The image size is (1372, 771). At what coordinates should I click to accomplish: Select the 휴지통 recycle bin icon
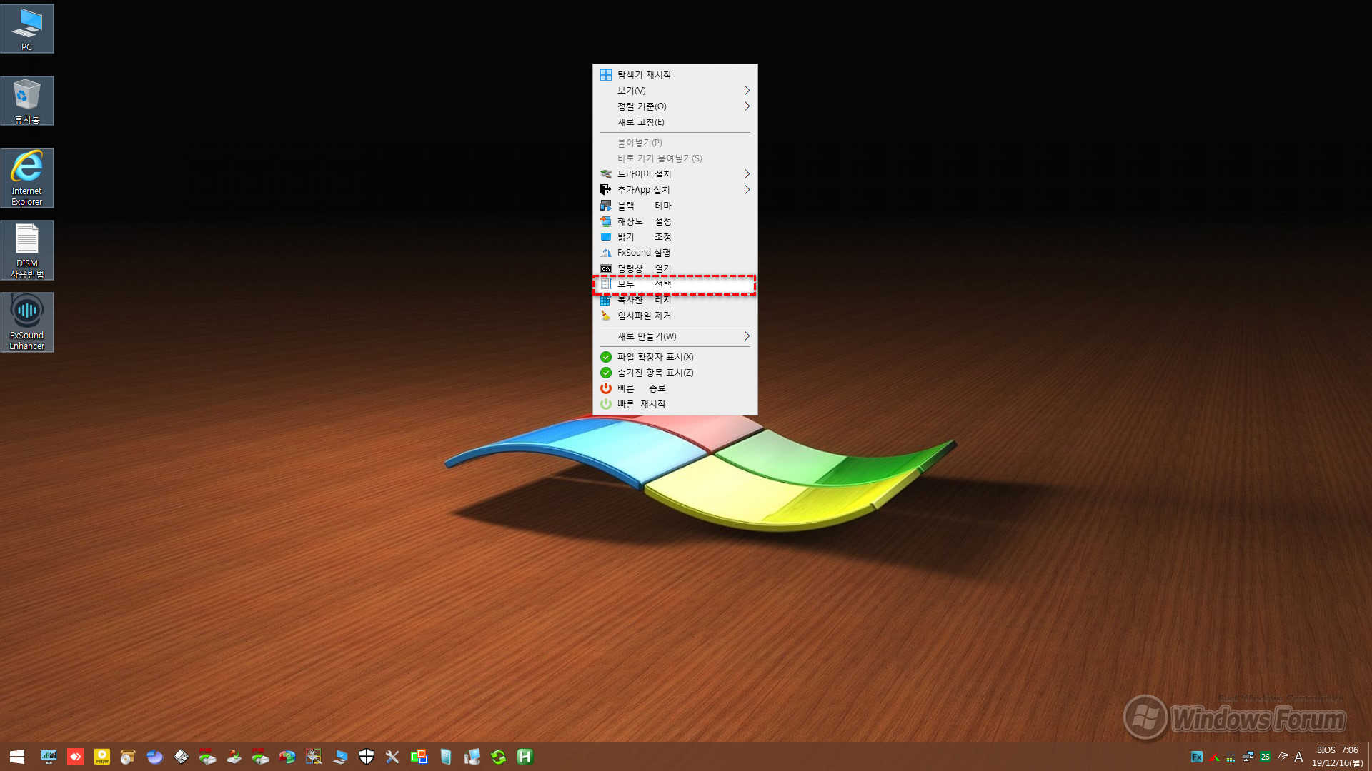27,101
